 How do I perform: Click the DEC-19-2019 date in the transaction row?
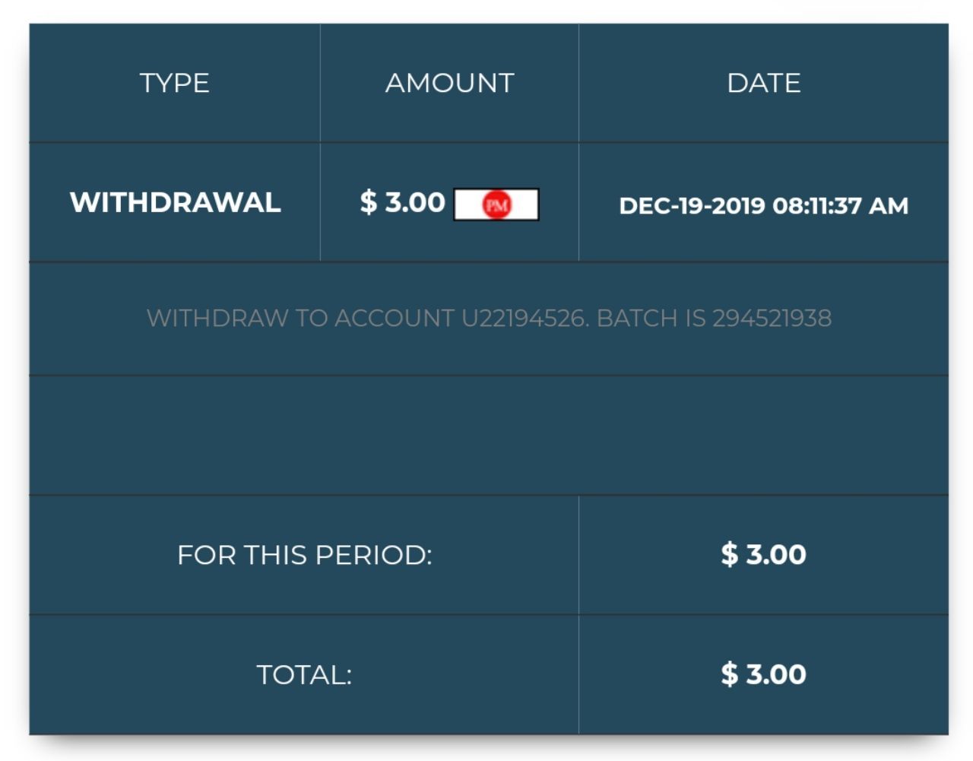tap(692, 206)
